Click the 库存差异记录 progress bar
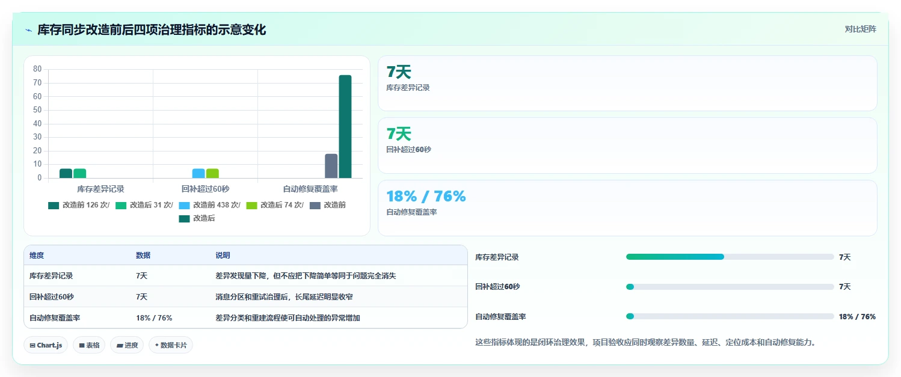The image size is (901, 377). pos(730,257)
